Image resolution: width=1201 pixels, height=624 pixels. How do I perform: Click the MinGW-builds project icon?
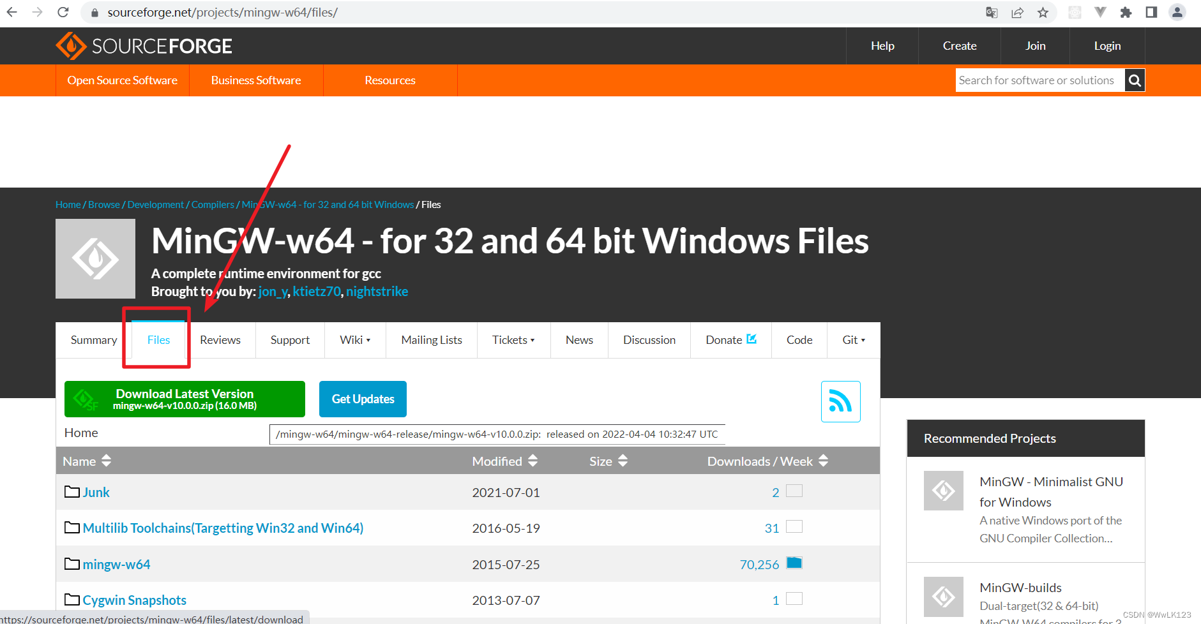tap(943, 597)
